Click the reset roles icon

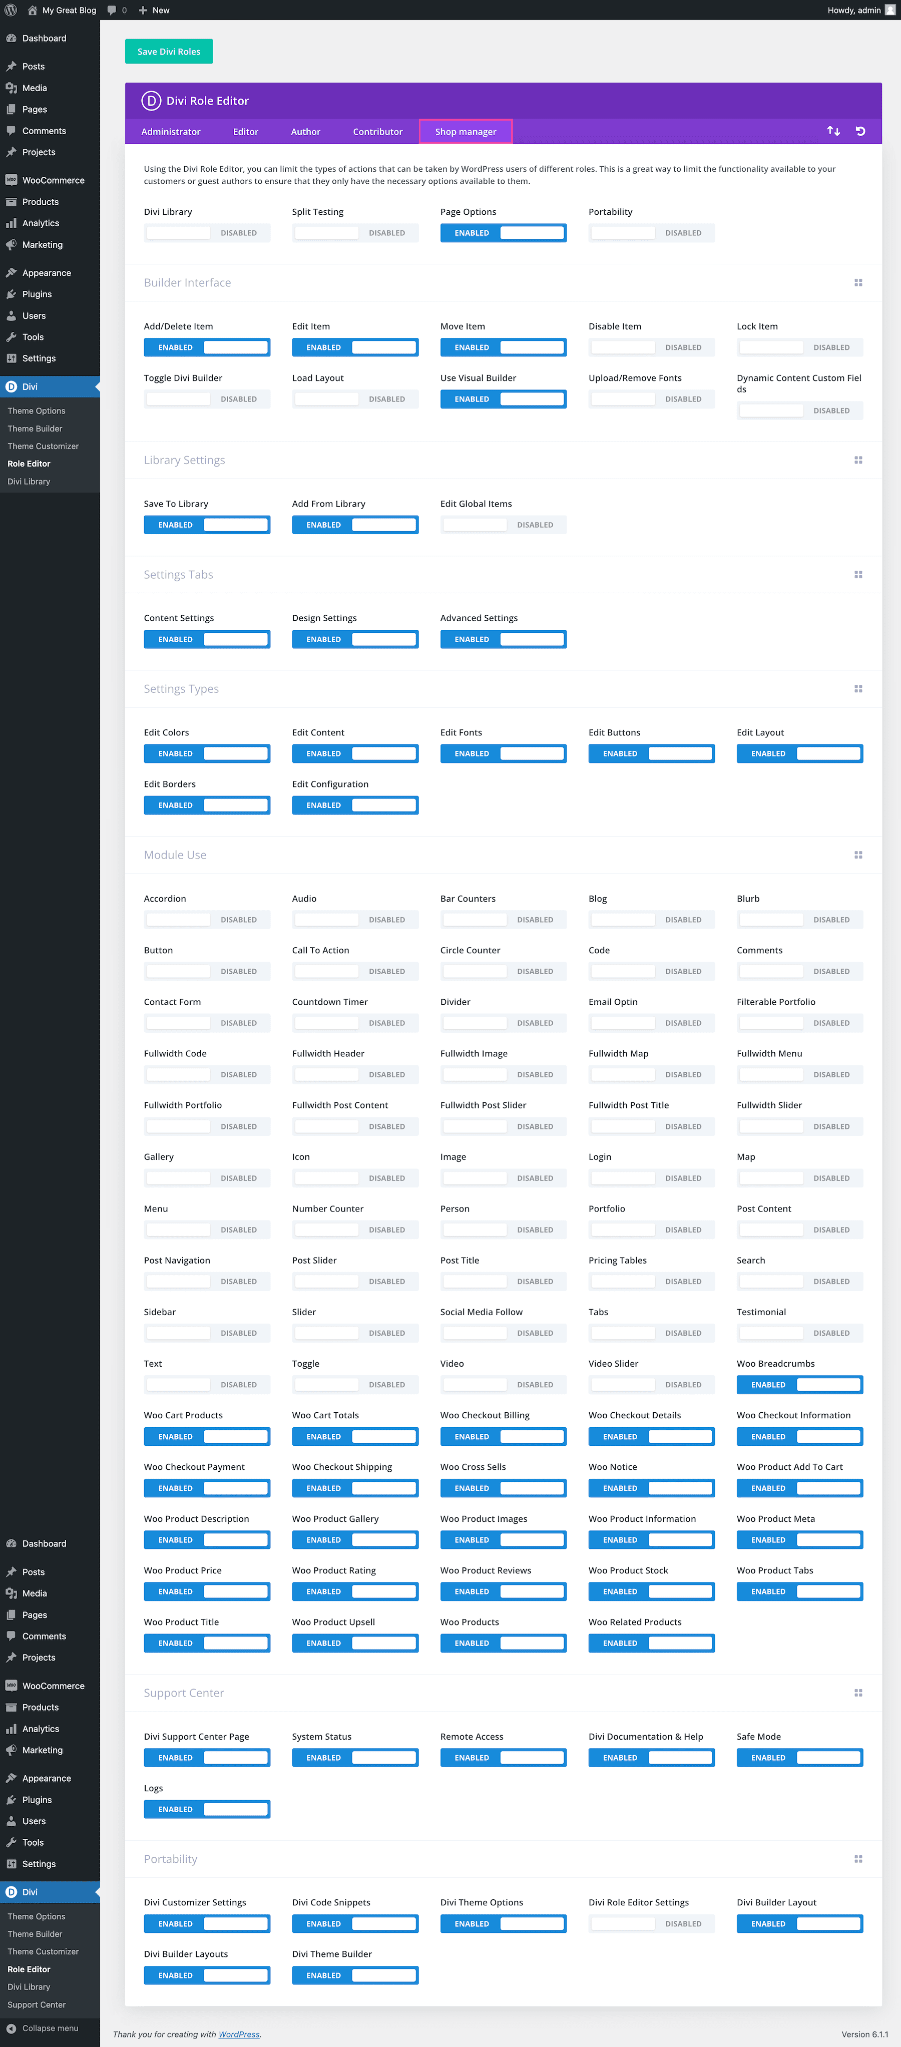[860, 130]
